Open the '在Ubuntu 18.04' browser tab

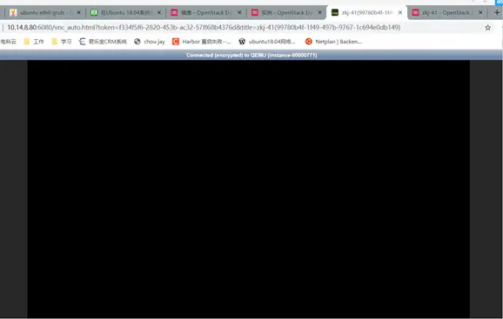pyautogui.click(x=125, y=13)
